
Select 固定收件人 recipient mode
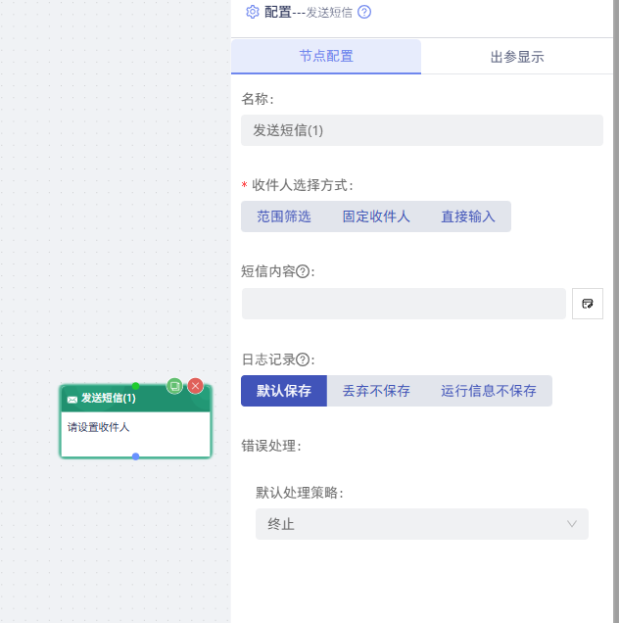pos(376,216)
